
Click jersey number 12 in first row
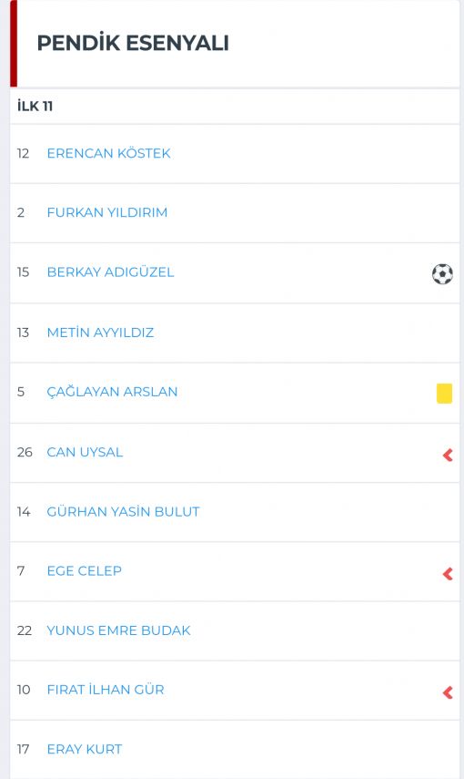coord(23,153)
